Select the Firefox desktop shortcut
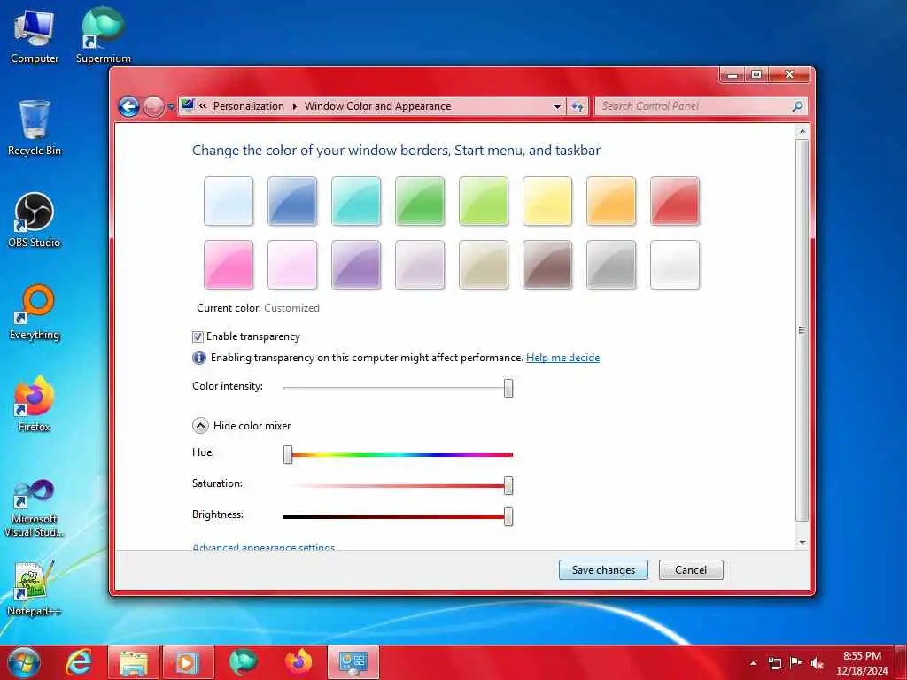Image resolution: width=907 pixels, height=680 pixels. coord(35,404)
